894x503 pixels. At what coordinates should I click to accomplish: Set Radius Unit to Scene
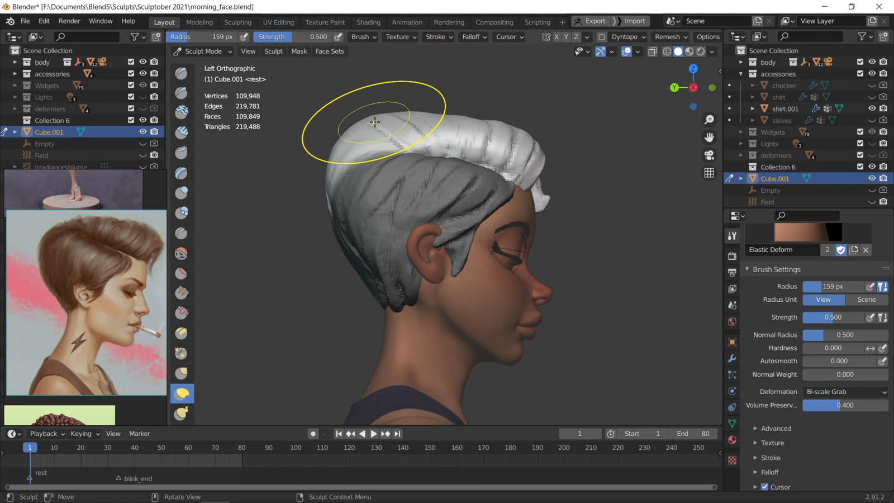click(867, 300)
